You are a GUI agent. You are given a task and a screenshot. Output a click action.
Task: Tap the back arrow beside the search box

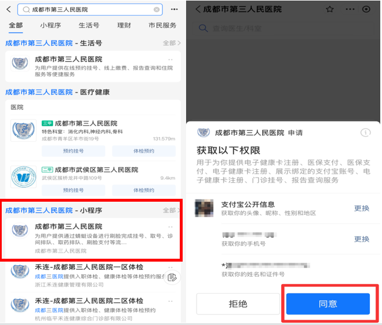pos(9,9)
